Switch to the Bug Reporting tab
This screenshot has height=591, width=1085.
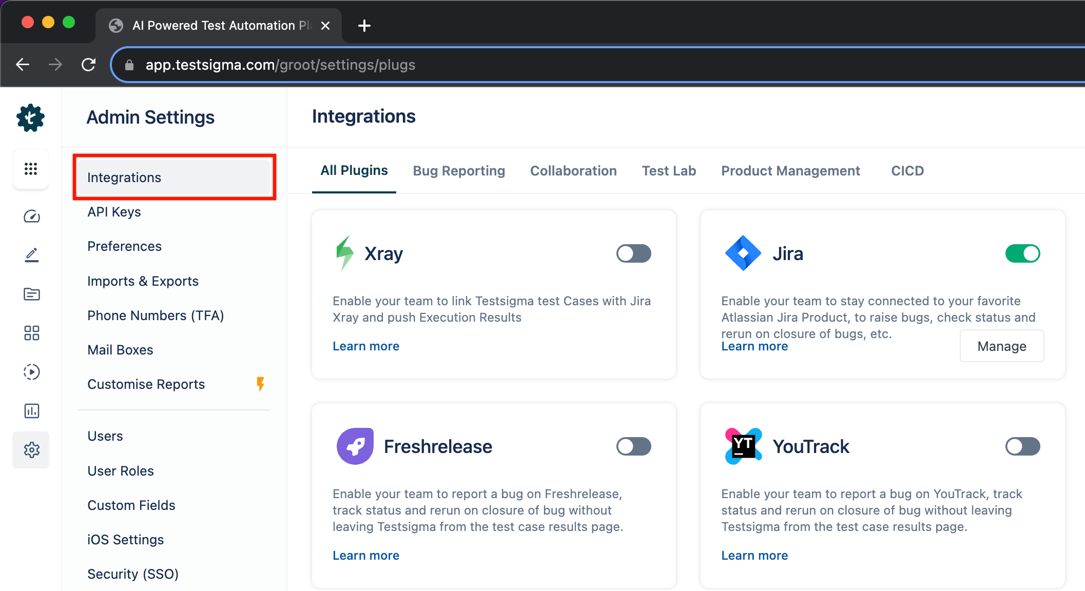(459, 171)
